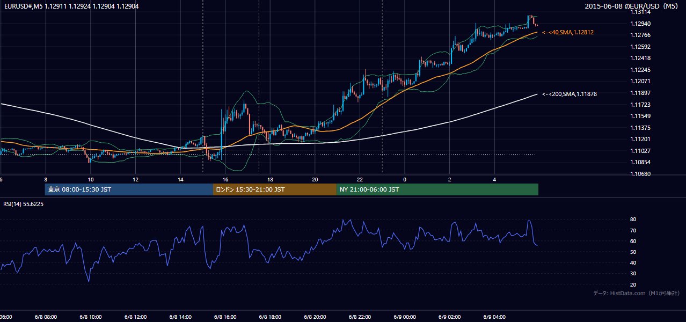The image size is (686, 322).
Task: Click hour label 14 on price chart axis
Action: click(180, 180)
